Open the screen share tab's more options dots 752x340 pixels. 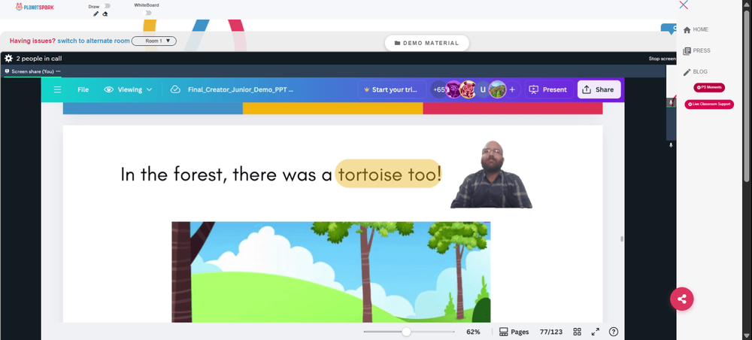pyautogui.click(x=58, y=71)
